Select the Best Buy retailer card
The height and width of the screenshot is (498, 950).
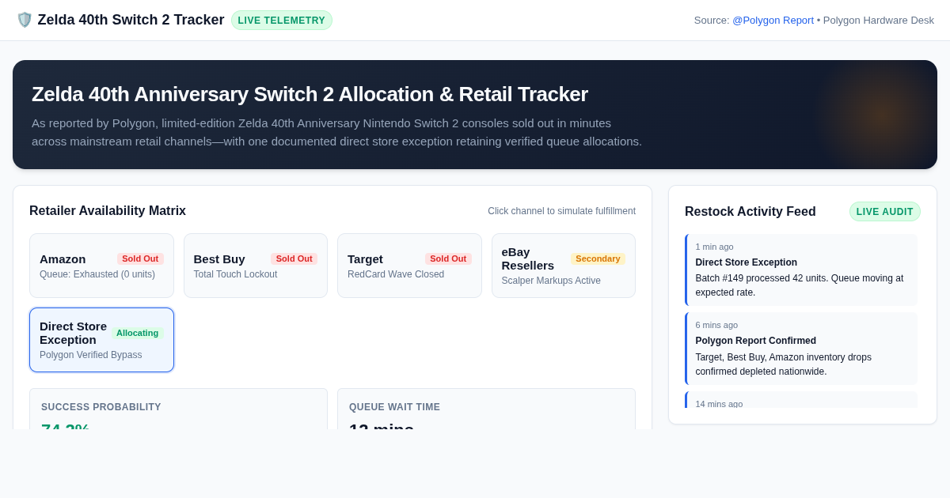[x=256, y=266]
